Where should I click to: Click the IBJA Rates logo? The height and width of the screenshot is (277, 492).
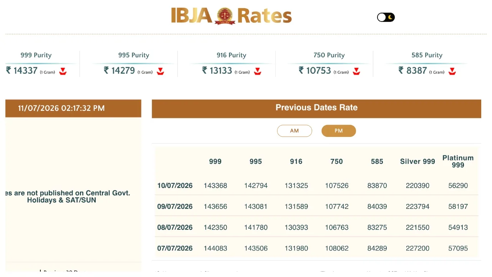[231, 16]
